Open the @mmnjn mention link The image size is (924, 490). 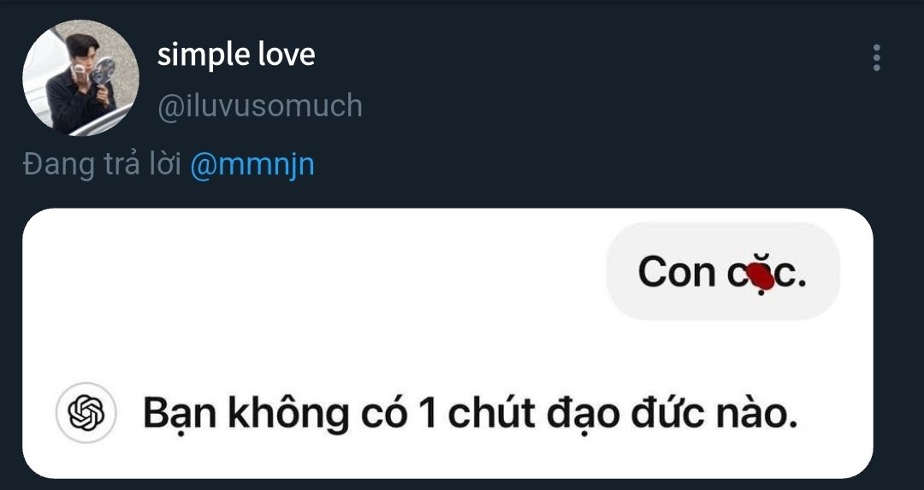tap(252, 165)
